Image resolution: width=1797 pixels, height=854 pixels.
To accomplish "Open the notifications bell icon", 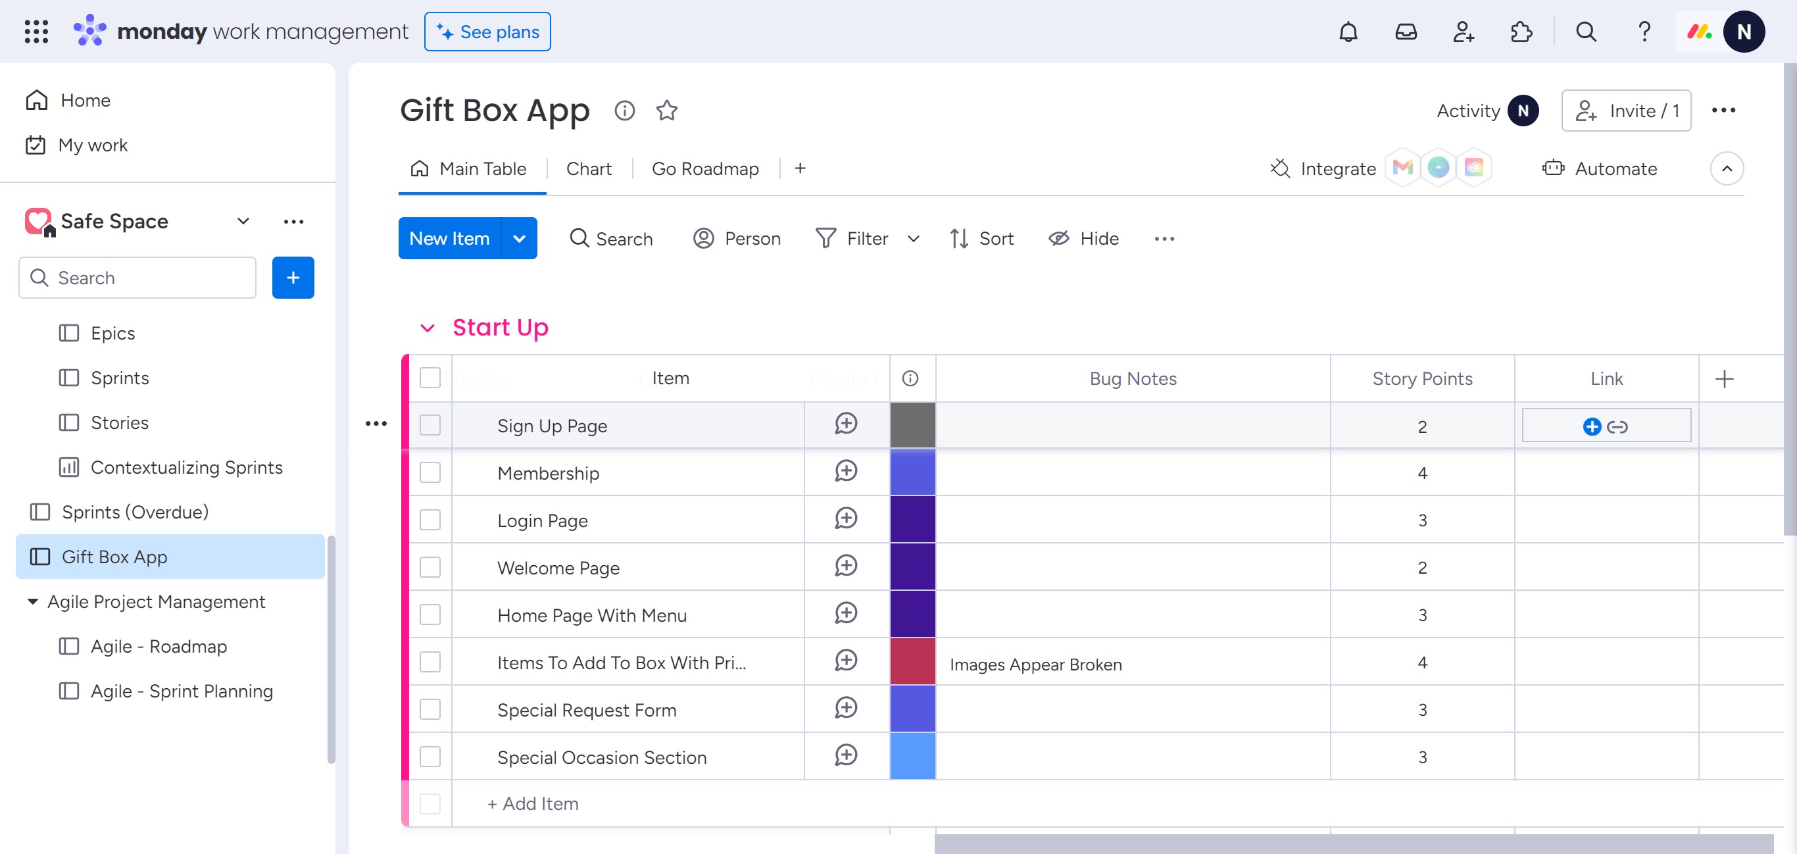I will (1348, 32).
